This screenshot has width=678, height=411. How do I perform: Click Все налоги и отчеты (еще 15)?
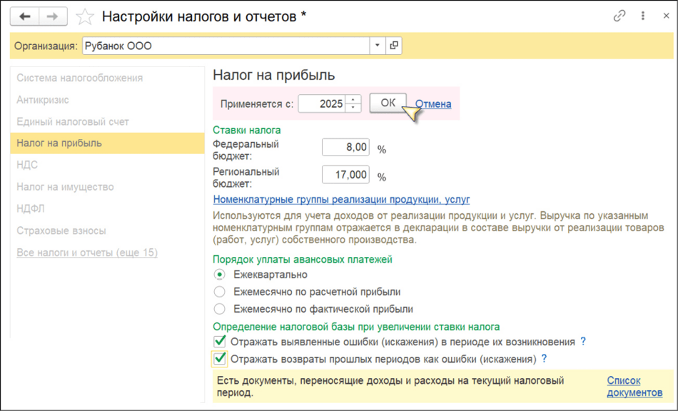pos(87,253)
